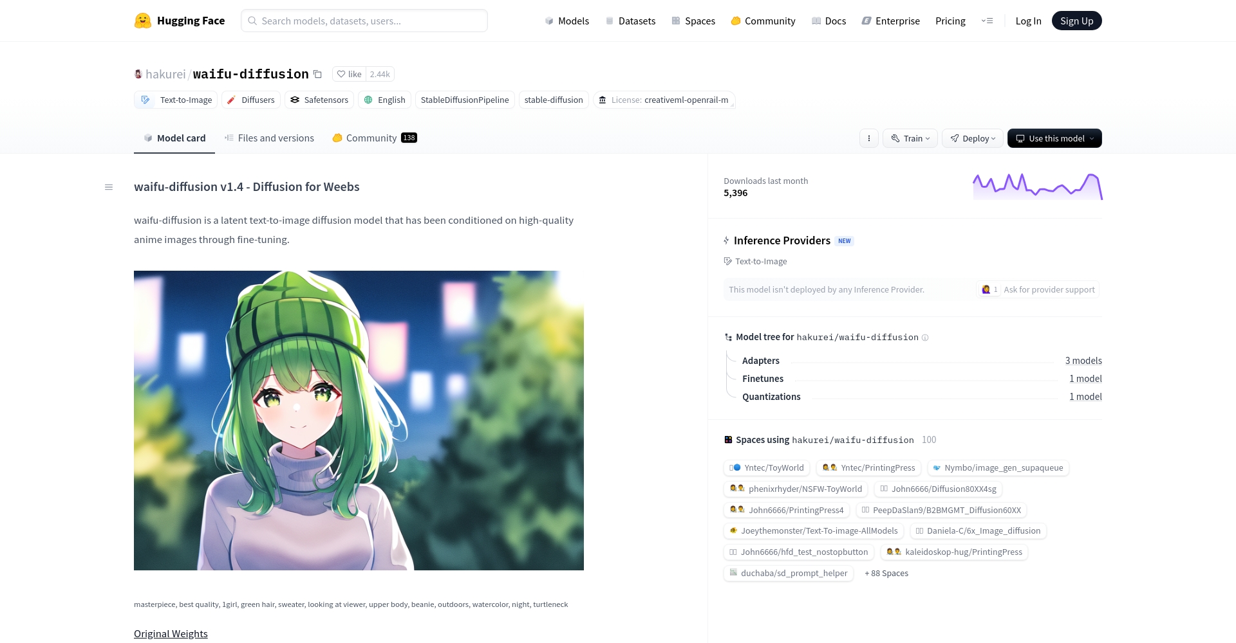Go to Pricing
Image resolution: width=1236 pixels, height=643 pixels.
coord(950,21)
